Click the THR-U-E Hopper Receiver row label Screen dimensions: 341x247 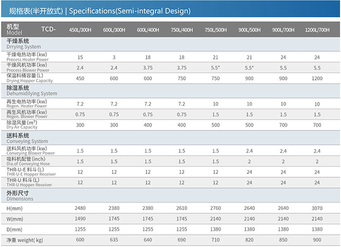pyautogui.click(x=31, y=171)
